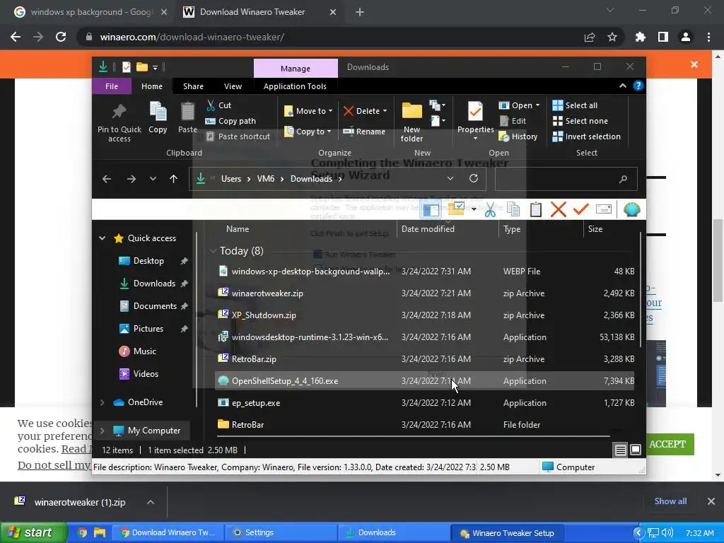Image resolution: width=724 pixels, height=543 pixels.
Task: Collapse the Quick access tree node
Action: (102, 238)
